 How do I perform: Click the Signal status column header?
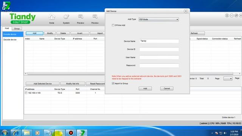coord(202,39)
